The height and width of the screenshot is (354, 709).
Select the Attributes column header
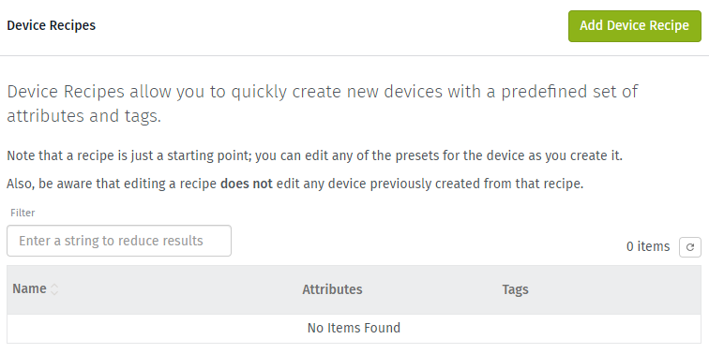(332, 289)
